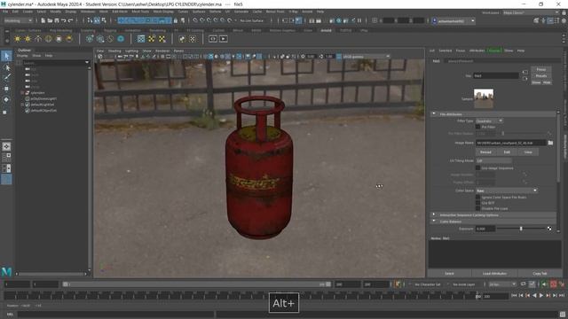This screenshot has height=319, width=568.
Task: Open the File menu
Action: [5, 12]
